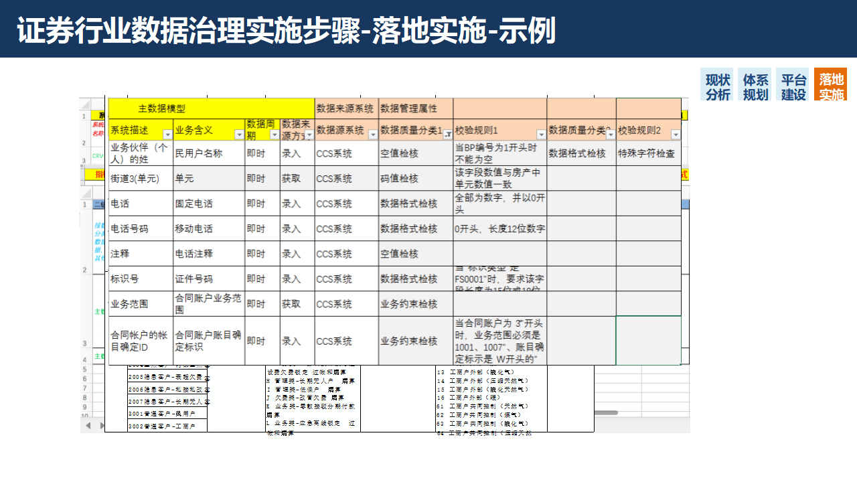Select the 电话注释 cell
The image size is (857, 482).
tap(209, 254)
